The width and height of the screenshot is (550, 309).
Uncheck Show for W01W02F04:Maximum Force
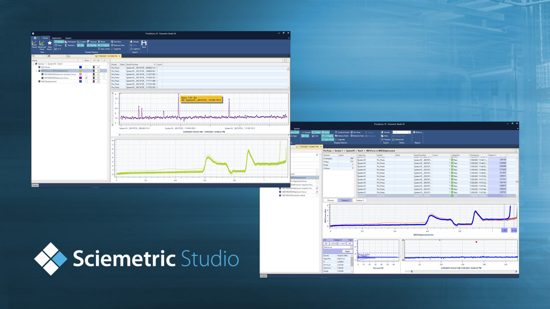click(x=86, y=78)
